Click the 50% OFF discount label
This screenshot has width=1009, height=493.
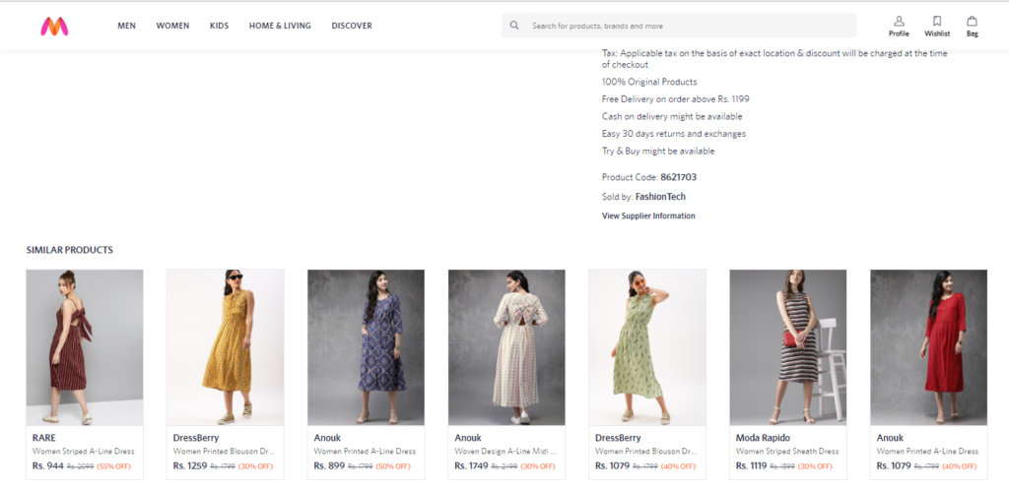pos(392,466)
